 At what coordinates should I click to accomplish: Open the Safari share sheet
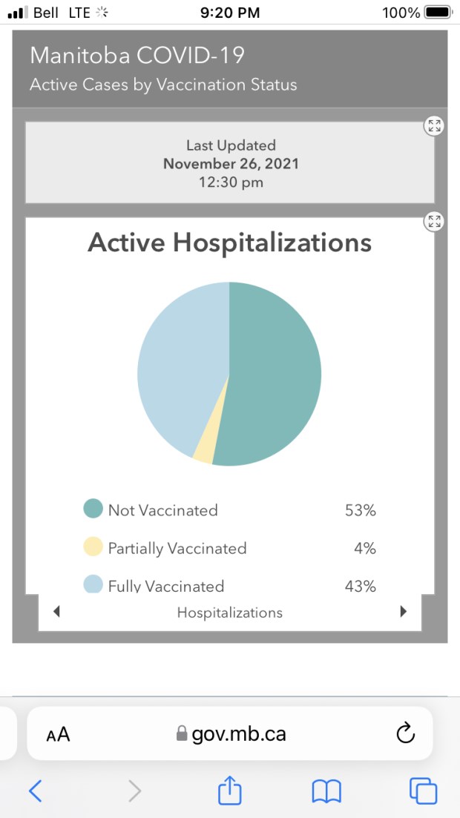click(229, 791)
